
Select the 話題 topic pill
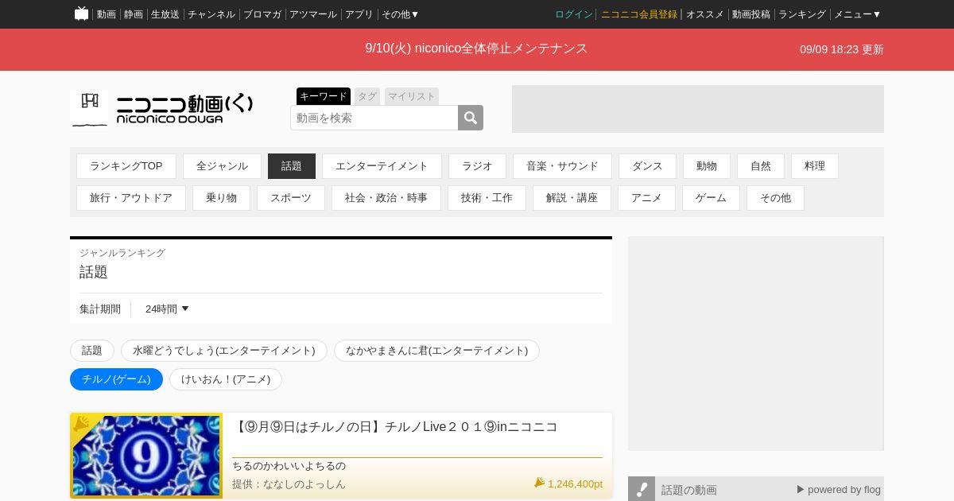pos(92,351)
